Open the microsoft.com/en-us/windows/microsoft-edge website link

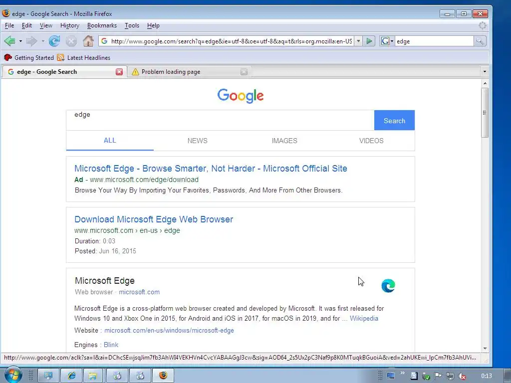pos(169,331)
